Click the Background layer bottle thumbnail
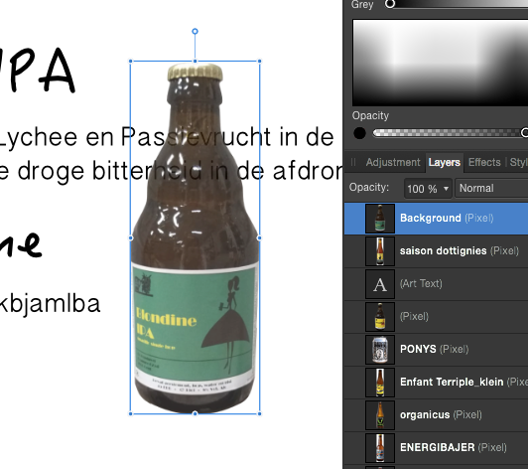The width and height of the screenshot is (528, 469). [380, 219]
